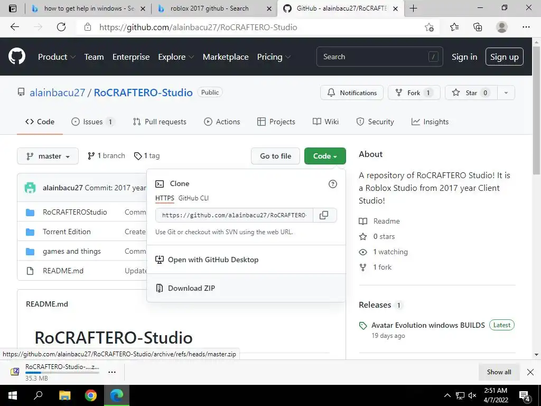The width and height of the screenshot is (541, 406).
Task: Open Windows taskbar search
Action: point(38,395)
